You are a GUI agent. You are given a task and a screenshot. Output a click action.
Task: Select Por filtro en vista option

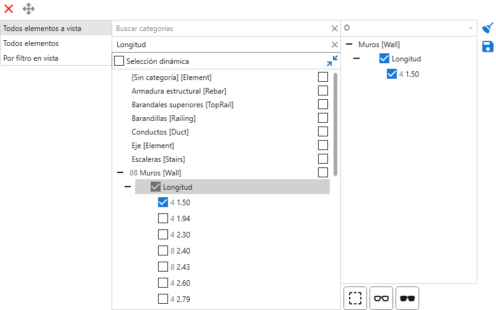(x=31, y=58)
